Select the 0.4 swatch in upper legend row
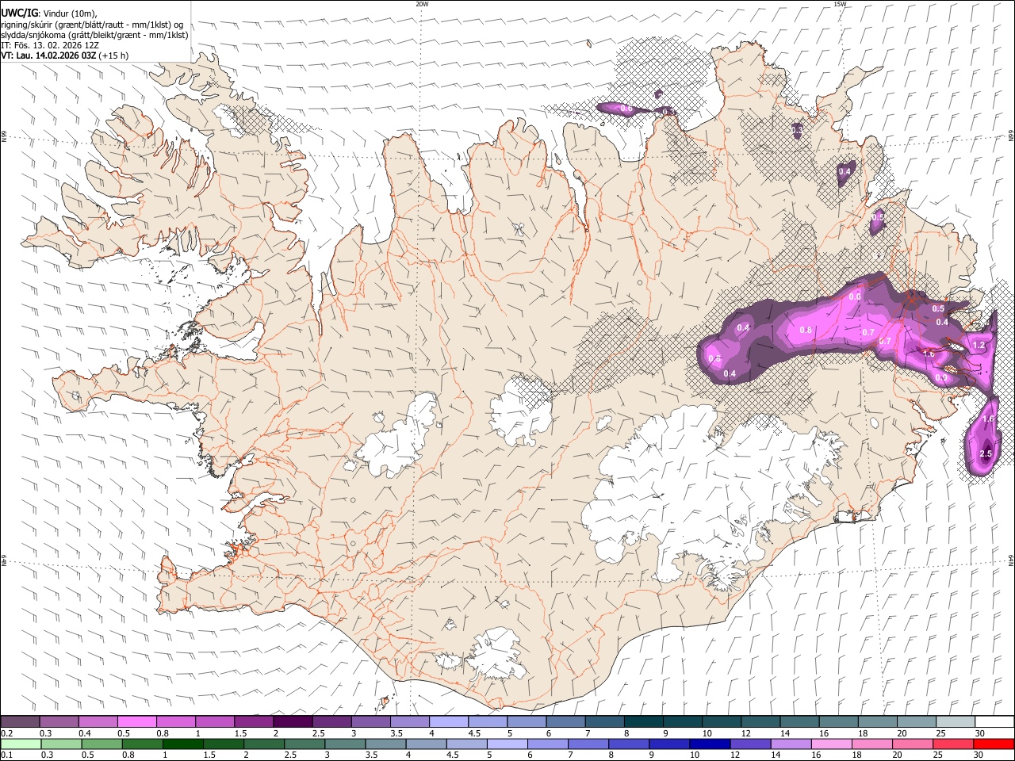1015x761 pixels. click(98, 721)
